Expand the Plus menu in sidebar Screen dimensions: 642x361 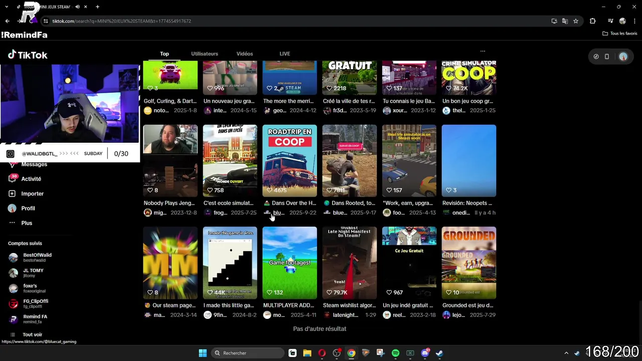point(20,223)
